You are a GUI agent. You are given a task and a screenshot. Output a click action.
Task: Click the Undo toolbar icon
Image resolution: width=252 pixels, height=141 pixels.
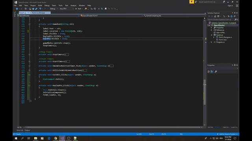pos(40,9)
